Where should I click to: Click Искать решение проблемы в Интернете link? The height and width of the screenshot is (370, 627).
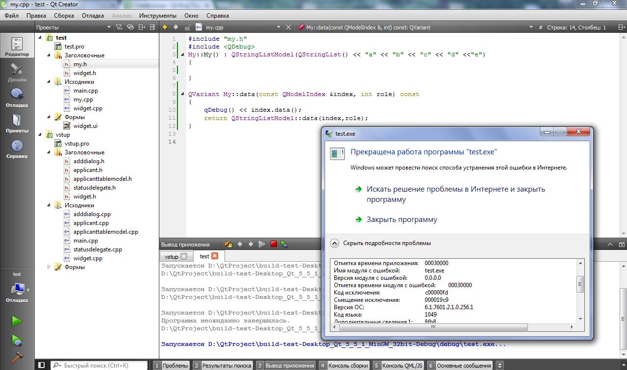coord(456,195)
